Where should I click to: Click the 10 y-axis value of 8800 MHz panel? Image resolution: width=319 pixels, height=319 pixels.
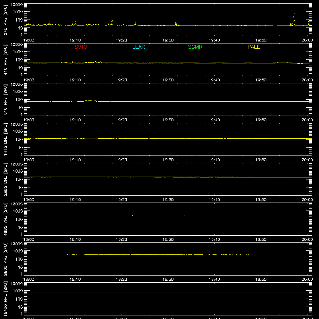click(x=20, y=267)
